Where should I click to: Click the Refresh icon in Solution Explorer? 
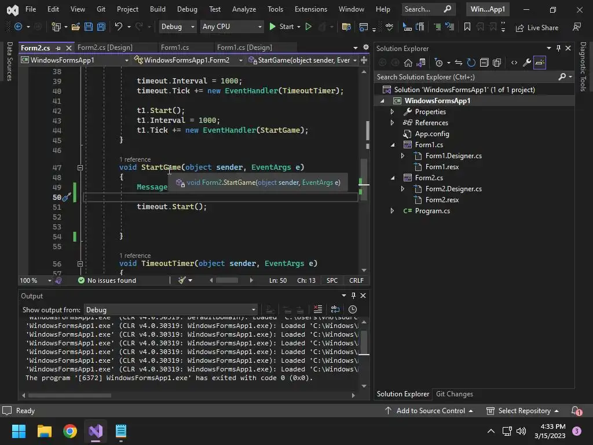[x=471, y=63]
